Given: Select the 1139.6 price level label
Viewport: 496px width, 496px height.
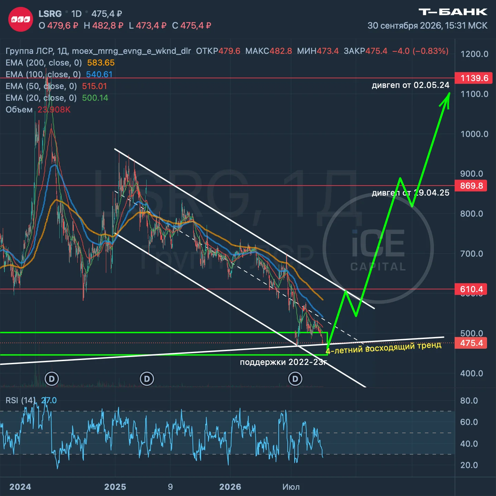Looking at the screenshot, I should point(474,78).
